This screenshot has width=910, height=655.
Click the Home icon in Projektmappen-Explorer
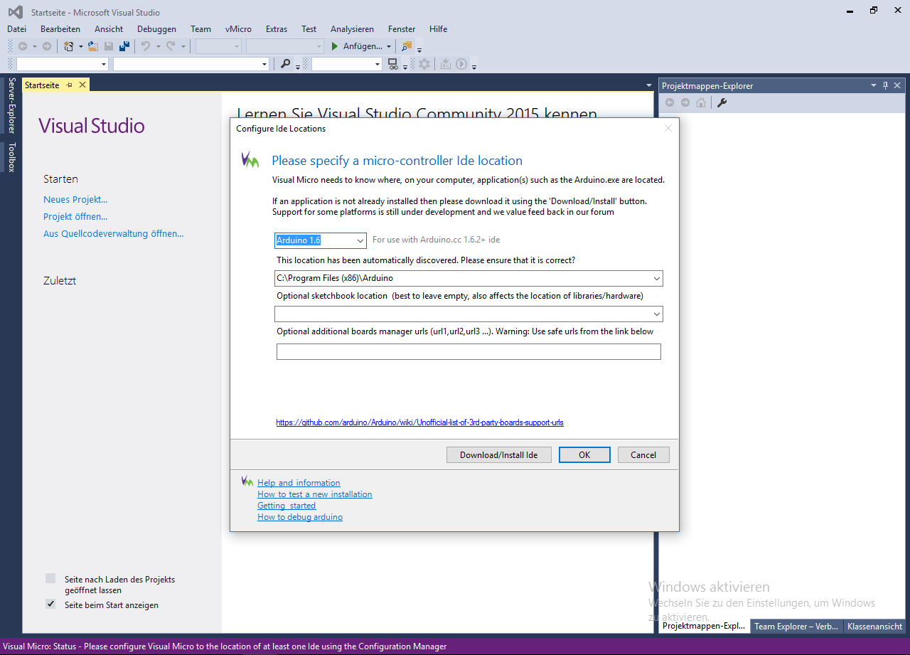[701, 102]
